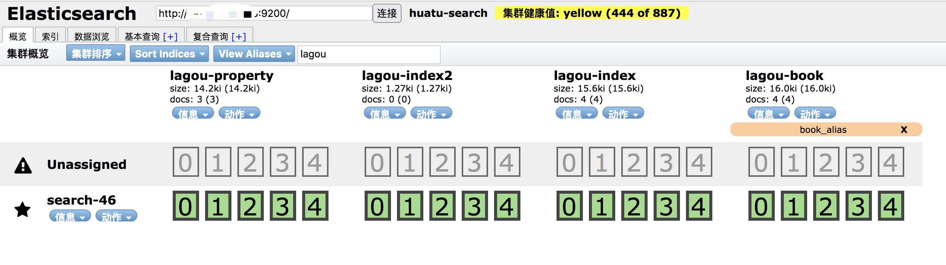
Task: Select green shard 1 of lagou-index on search-46
Action: pos(602,206)
